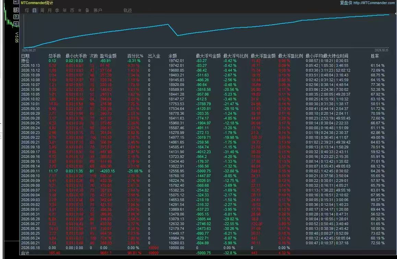This screenshot has height=259, width=397.
Task: Click the 出入金 column header
Action: pos(154,56)
